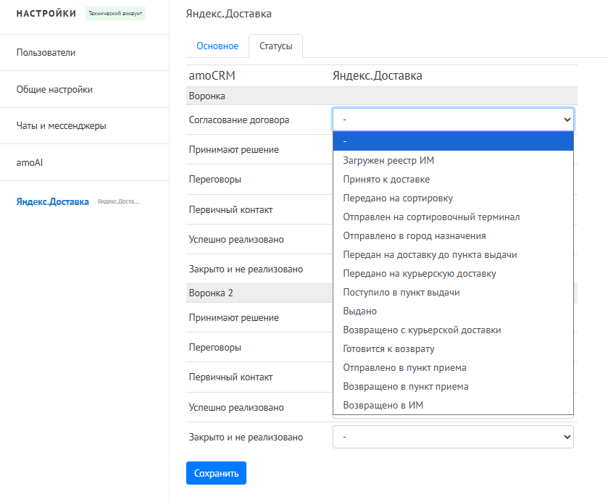Viewport: 608px width, 502px height.
Task: Click the Сохранить button
Action: [216, 473]
